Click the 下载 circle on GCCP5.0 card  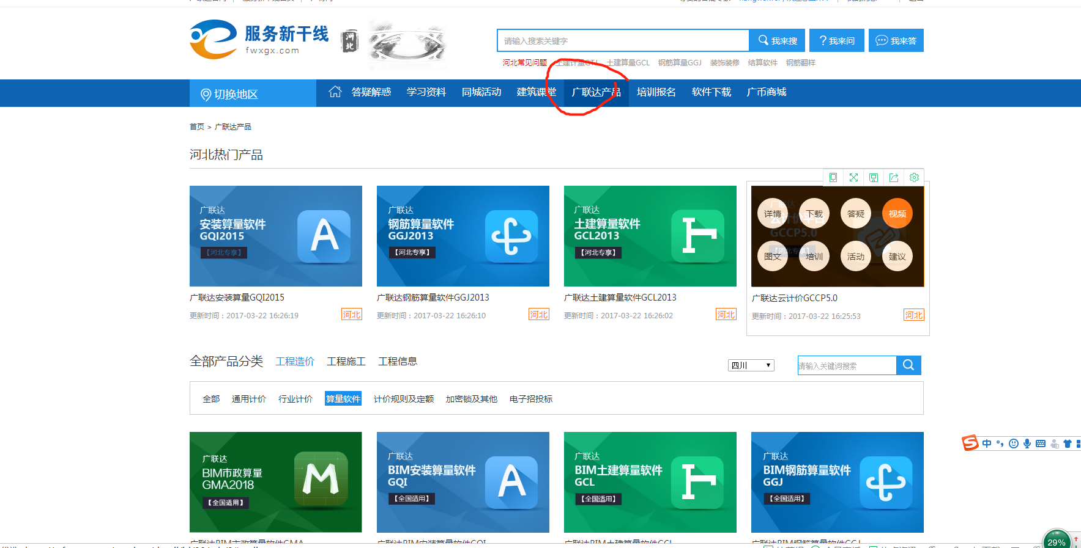pos(814,214)
